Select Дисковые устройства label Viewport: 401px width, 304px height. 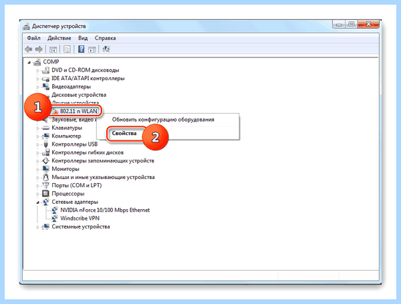(79, 95)
